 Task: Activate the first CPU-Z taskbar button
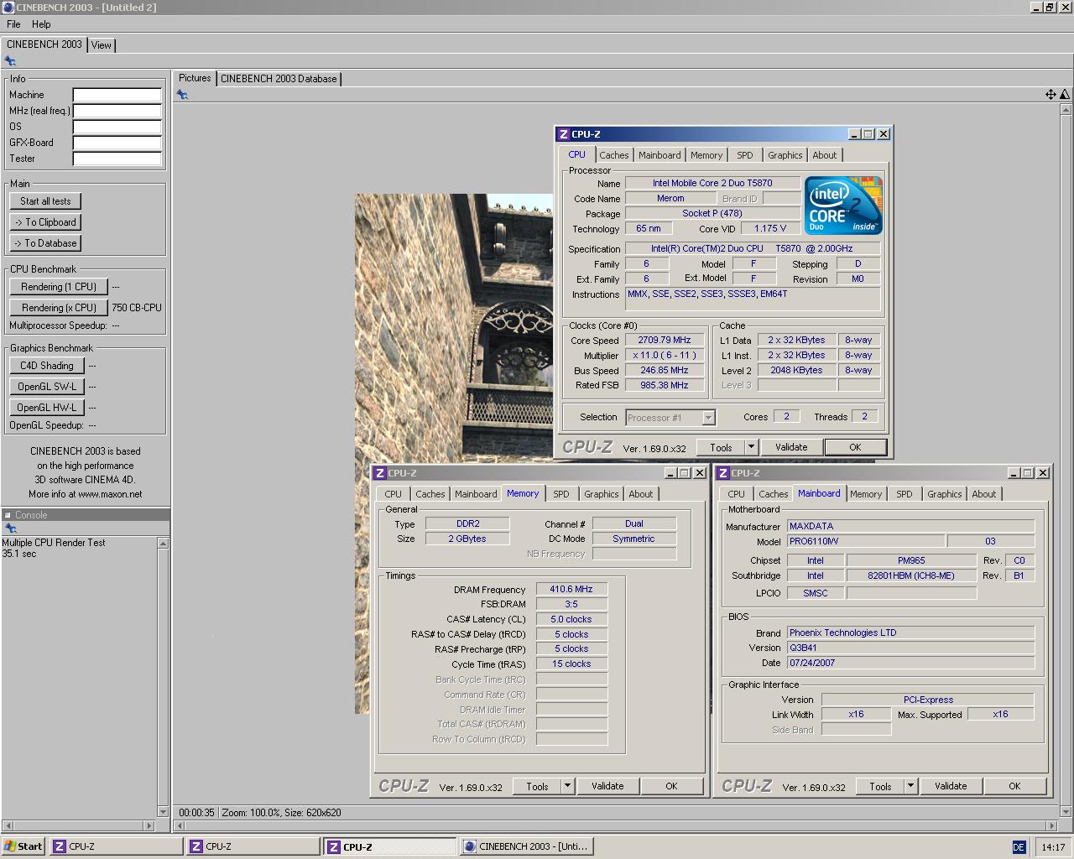pos(116,846)
